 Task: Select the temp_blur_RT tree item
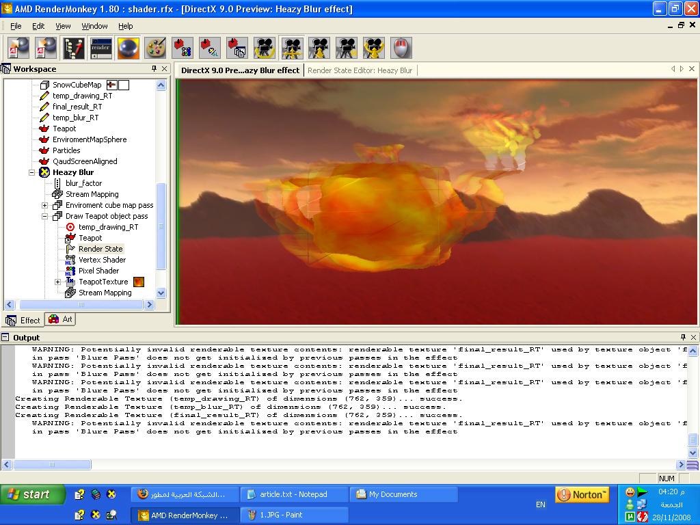coord(75,118)
